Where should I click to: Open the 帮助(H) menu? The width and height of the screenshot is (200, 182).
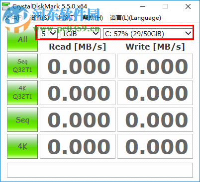(93, 18)
